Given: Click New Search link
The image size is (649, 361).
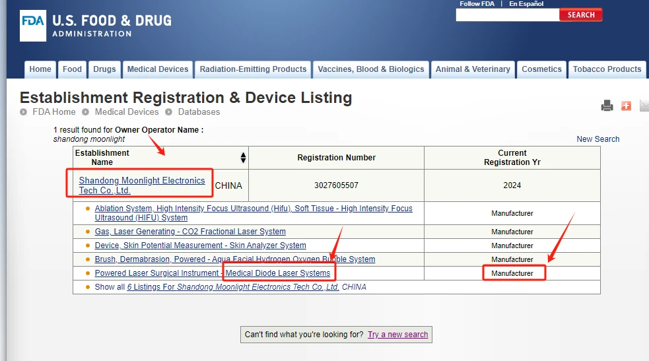Looking at the screenshot, I should tap(598, 139).
